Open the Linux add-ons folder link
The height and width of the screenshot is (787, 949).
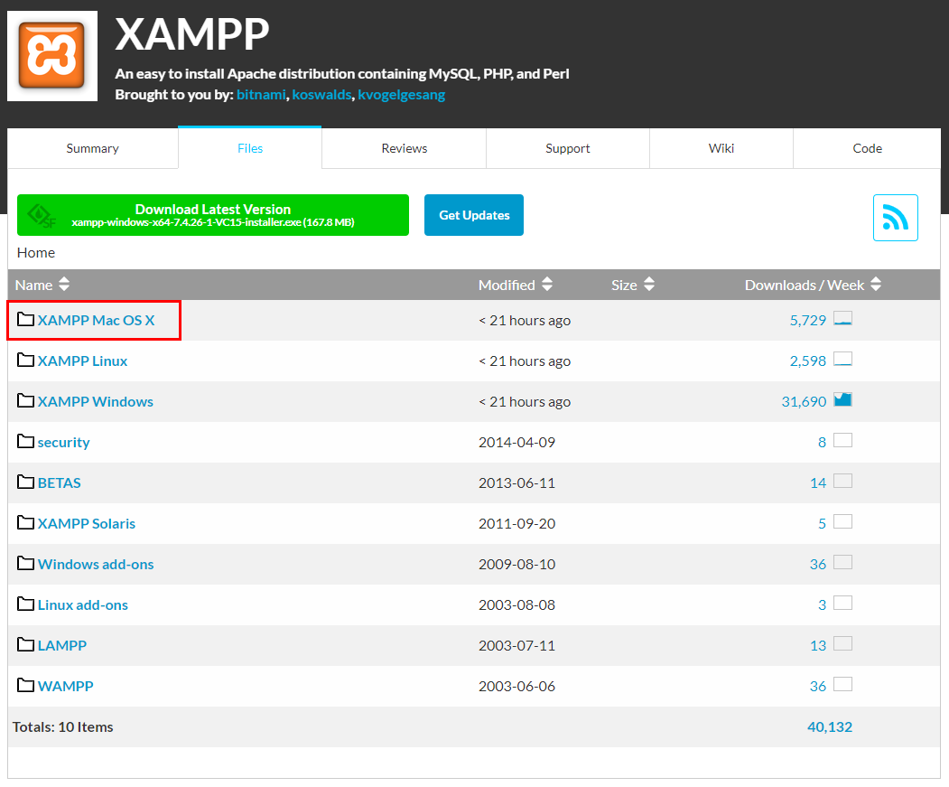(x=83, y=604)
